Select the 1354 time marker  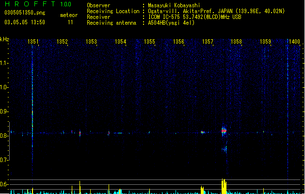[121, 42]
